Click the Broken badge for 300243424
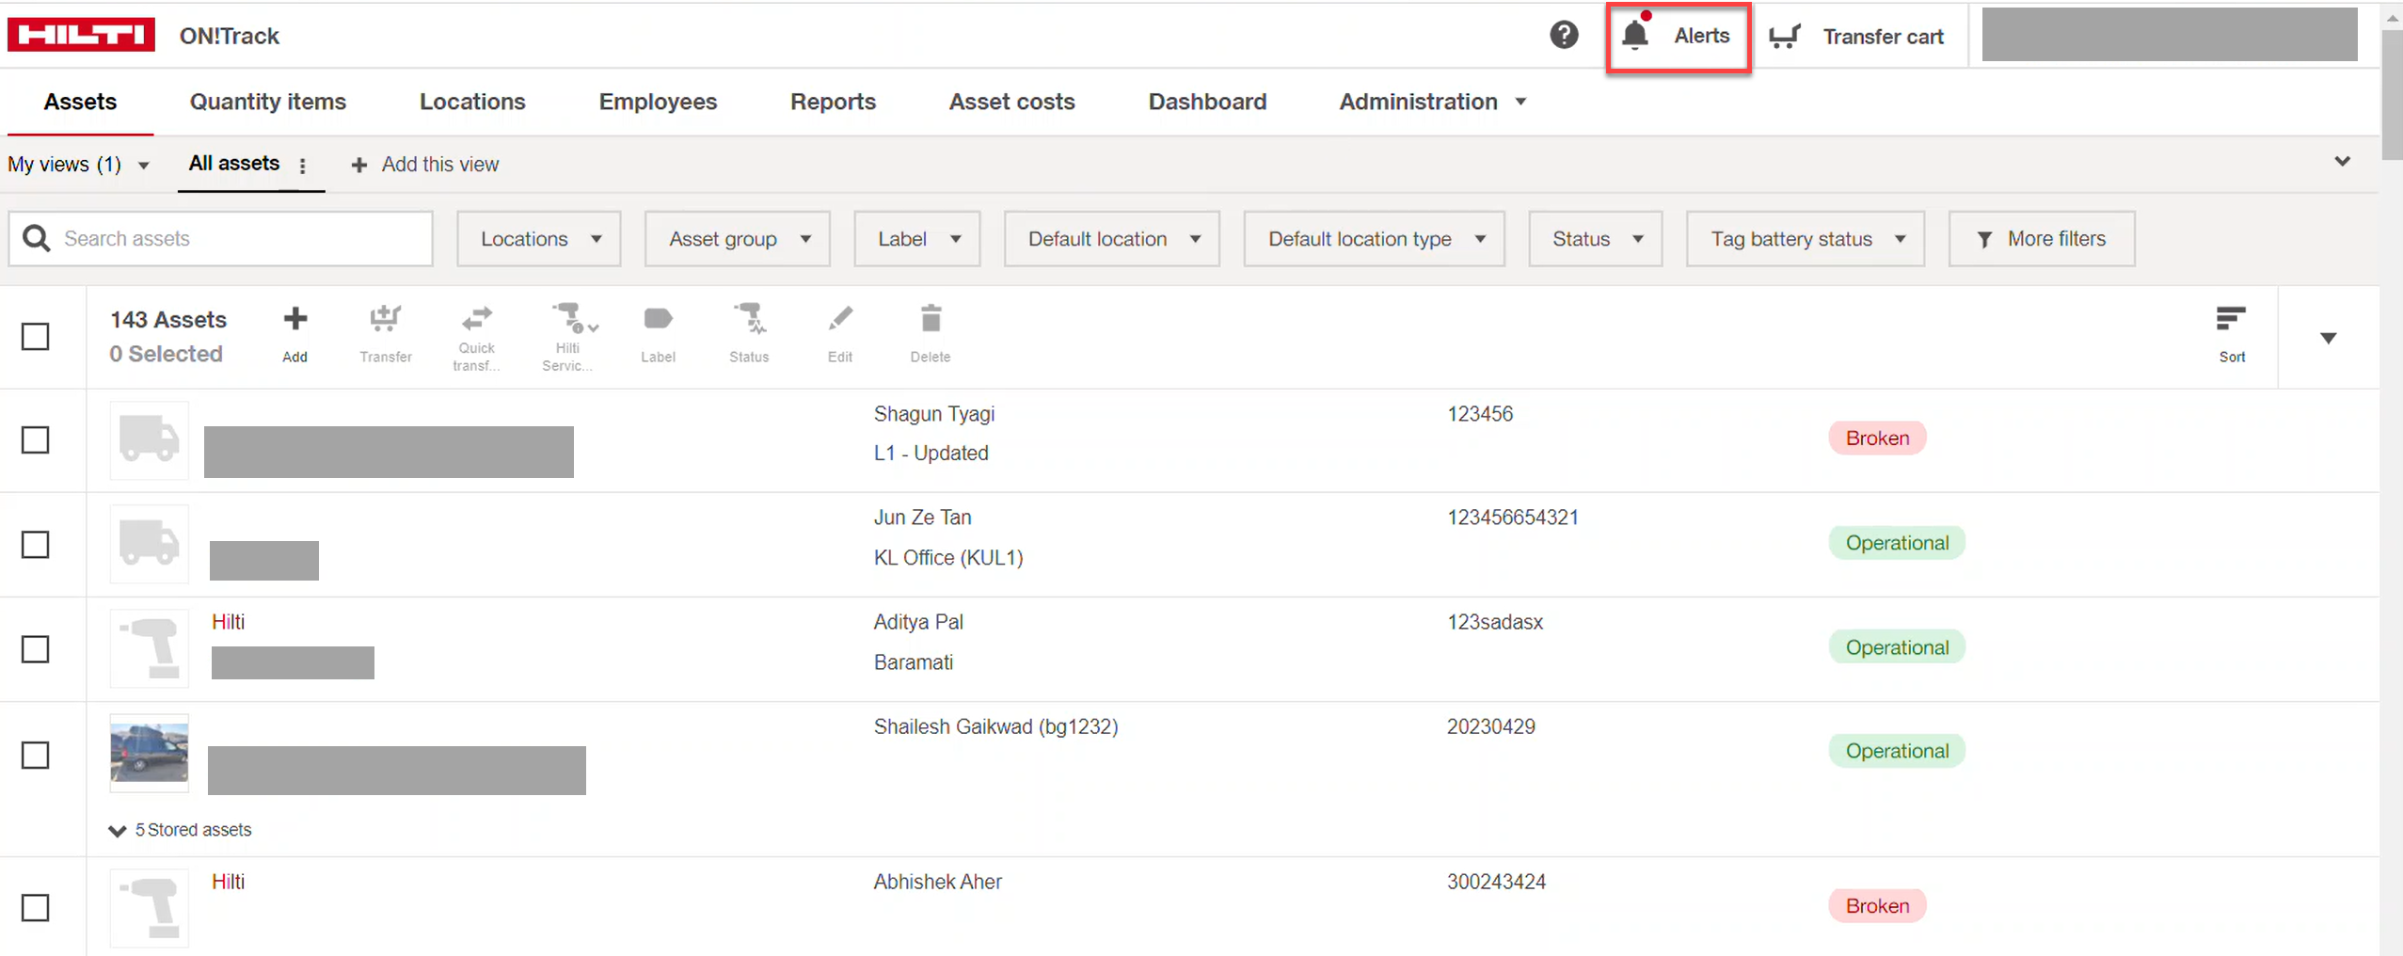 pos(1877,905)
